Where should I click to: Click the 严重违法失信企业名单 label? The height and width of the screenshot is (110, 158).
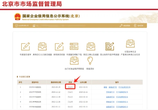click(130, 55)
